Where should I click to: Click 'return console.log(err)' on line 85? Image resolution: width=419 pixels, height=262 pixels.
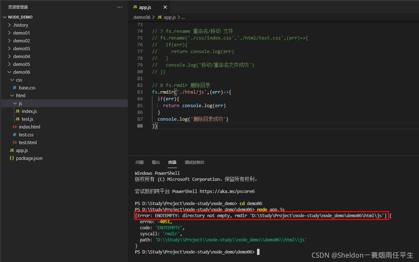pyautogui.click(x=194, y=106)
